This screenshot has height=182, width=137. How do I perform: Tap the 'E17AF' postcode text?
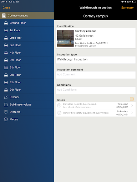tap(79, 39)
